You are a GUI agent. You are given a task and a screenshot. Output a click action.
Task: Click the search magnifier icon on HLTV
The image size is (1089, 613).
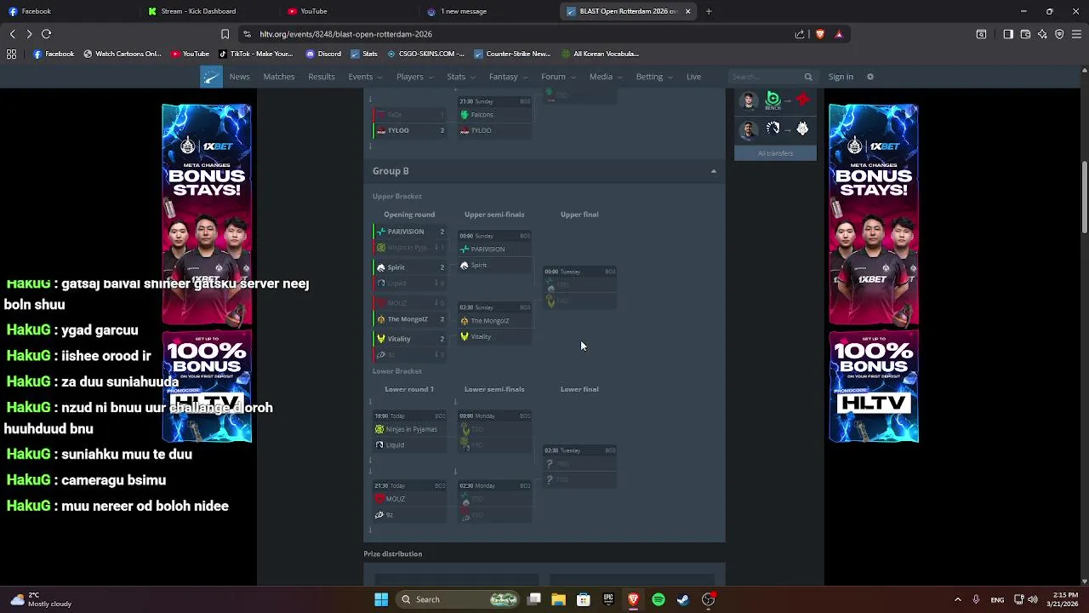click(x=808, y=77)
